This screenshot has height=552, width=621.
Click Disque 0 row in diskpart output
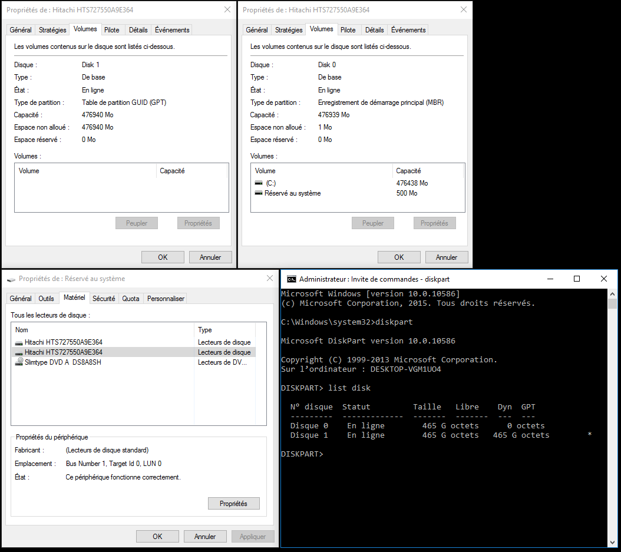pyautogui.click(x=417, y=426)
